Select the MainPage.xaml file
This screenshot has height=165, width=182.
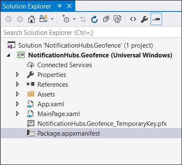(59, 114)
